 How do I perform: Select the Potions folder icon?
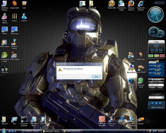tap(24, 16)
